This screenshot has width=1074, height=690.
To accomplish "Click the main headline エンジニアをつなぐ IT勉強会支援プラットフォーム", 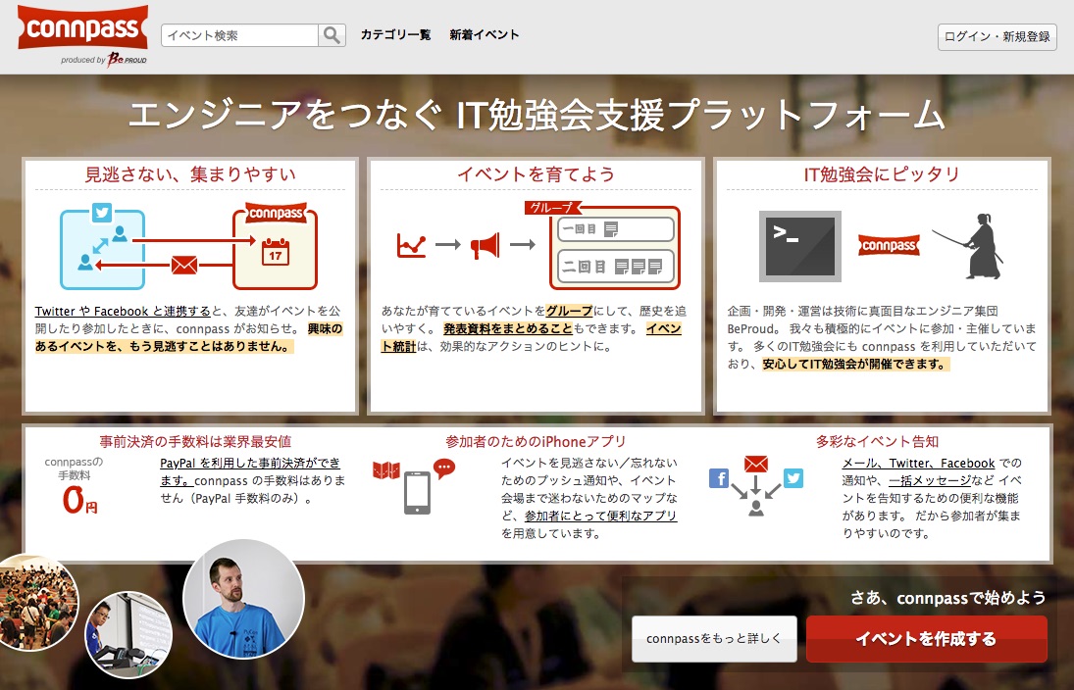I will coord(537,115).
